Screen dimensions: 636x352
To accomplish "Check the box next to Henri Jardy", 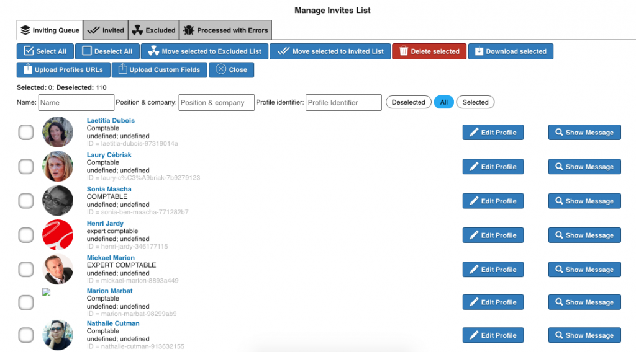I will pyautogui.click(x=26, y=235).
